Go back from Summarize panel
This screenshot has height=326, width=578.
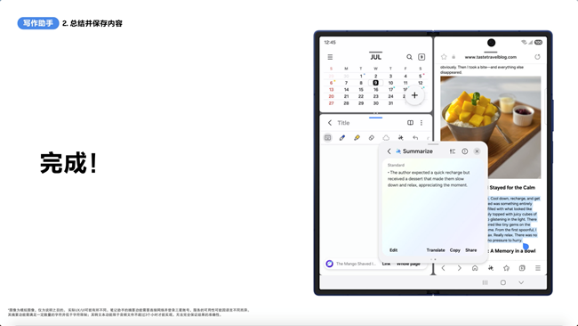pyautogui.click(x=389, y=151)
